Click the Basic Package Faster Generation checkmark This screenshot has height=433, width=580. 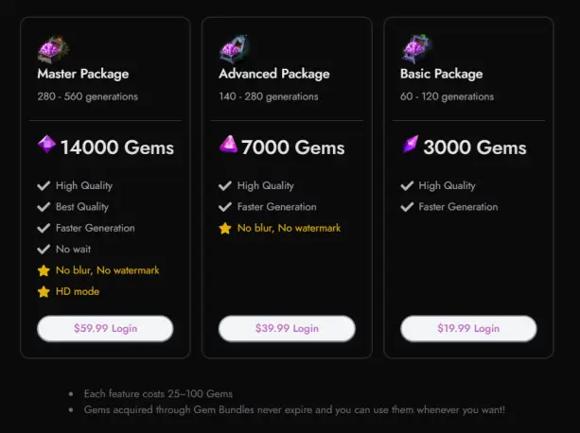pyautogui.click(x=407, y=207)
